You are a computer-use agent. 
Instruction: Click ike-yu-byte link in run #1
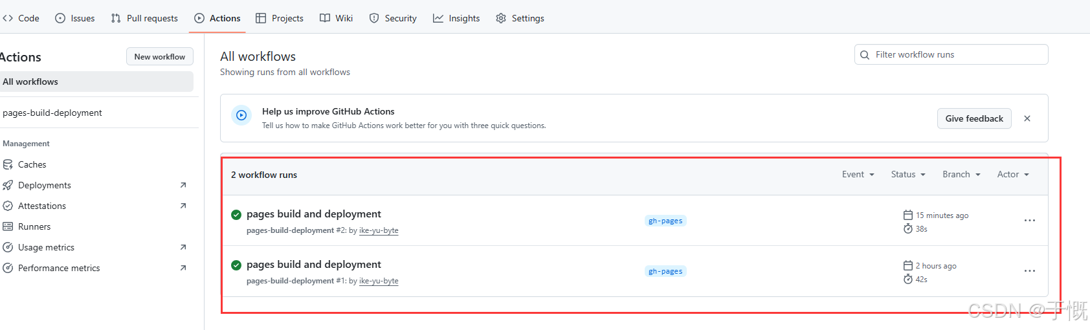coord(379,281)
